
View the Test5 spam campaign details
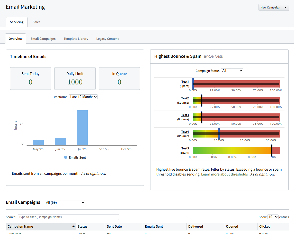[185, 148]
